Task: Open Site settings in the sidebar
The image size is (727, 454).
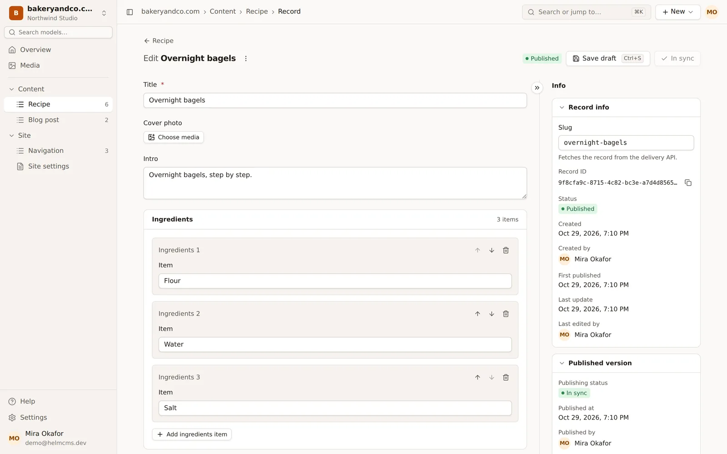Action: 58,166
